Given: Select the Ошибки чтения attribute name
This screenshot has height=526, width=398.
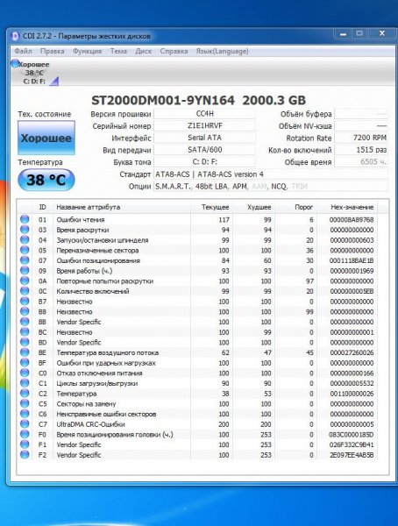Looking at the screenshot, I should pos(81,220).
